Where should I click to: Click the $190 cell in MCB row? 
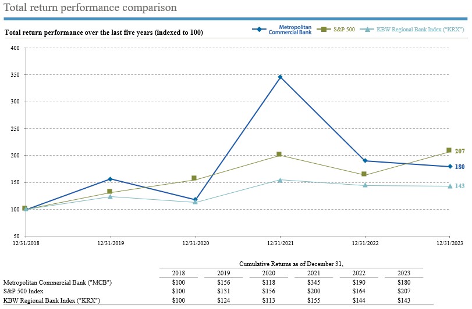pyautogui.click(x=359, y=283)
